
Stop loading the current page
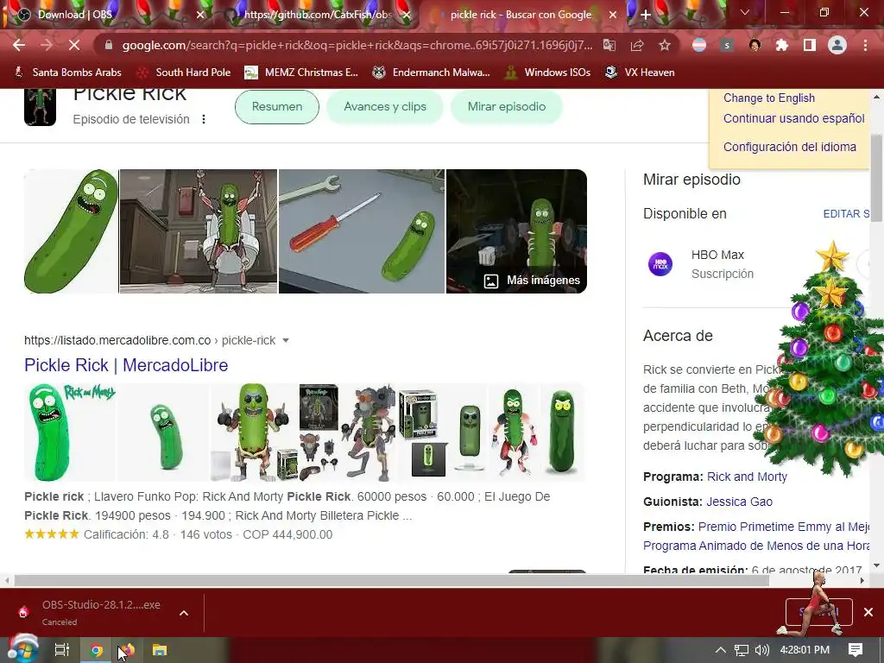click(74, 45)
